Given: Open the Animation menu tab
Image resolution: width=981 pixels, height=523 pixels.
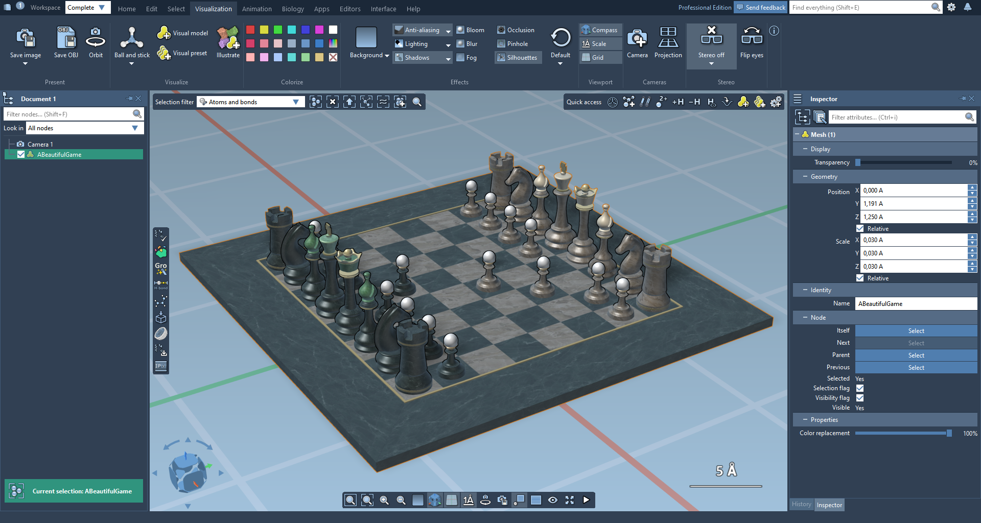Looking at the screenshot, I should [256, 9].
